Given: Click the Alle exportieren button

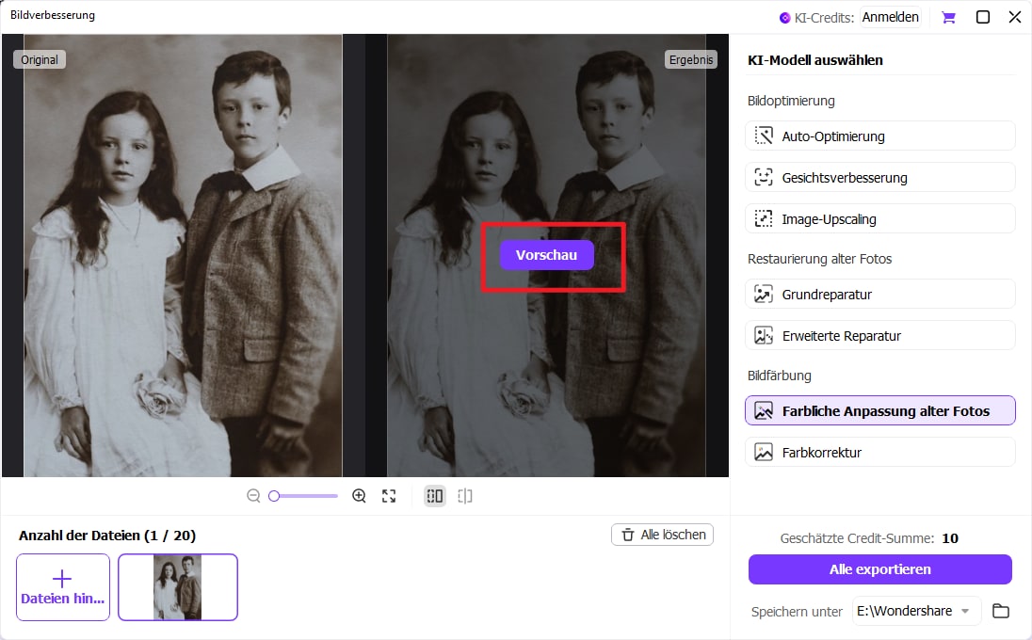Looking at the screenshot, I should tap(879, 569).
